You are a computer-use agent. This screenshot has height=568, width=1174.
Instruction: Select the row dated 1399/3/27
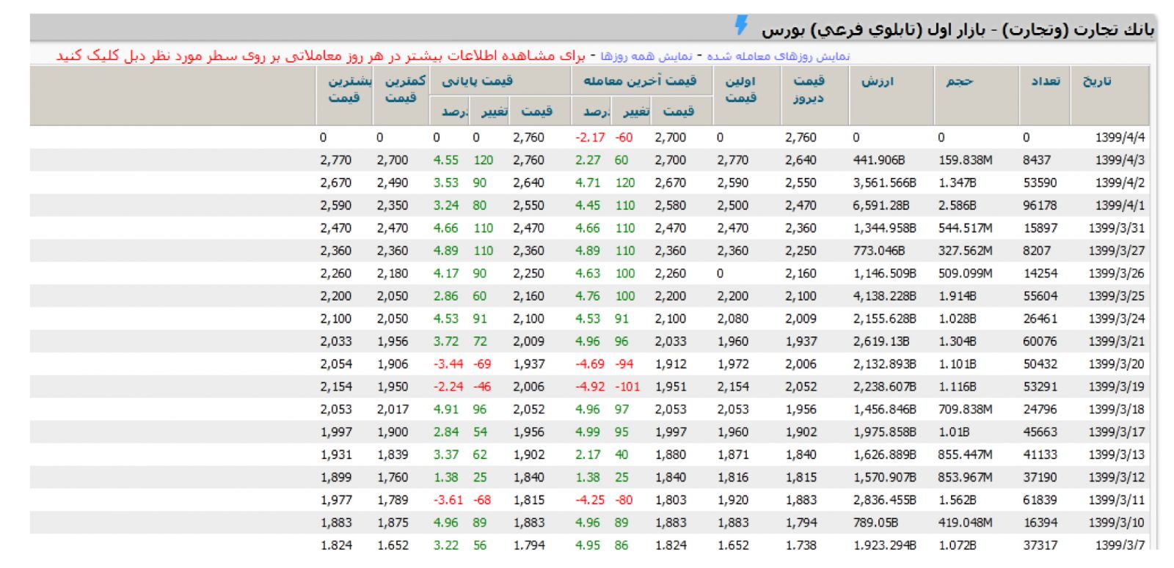(589, 251)
